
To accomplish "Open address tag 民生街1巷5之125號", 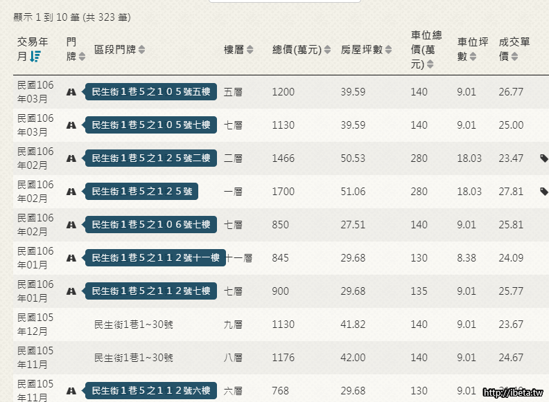I will coord(141,192).
